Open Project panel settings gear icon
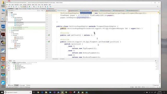 pyautogui.click(x=42, y=11)
